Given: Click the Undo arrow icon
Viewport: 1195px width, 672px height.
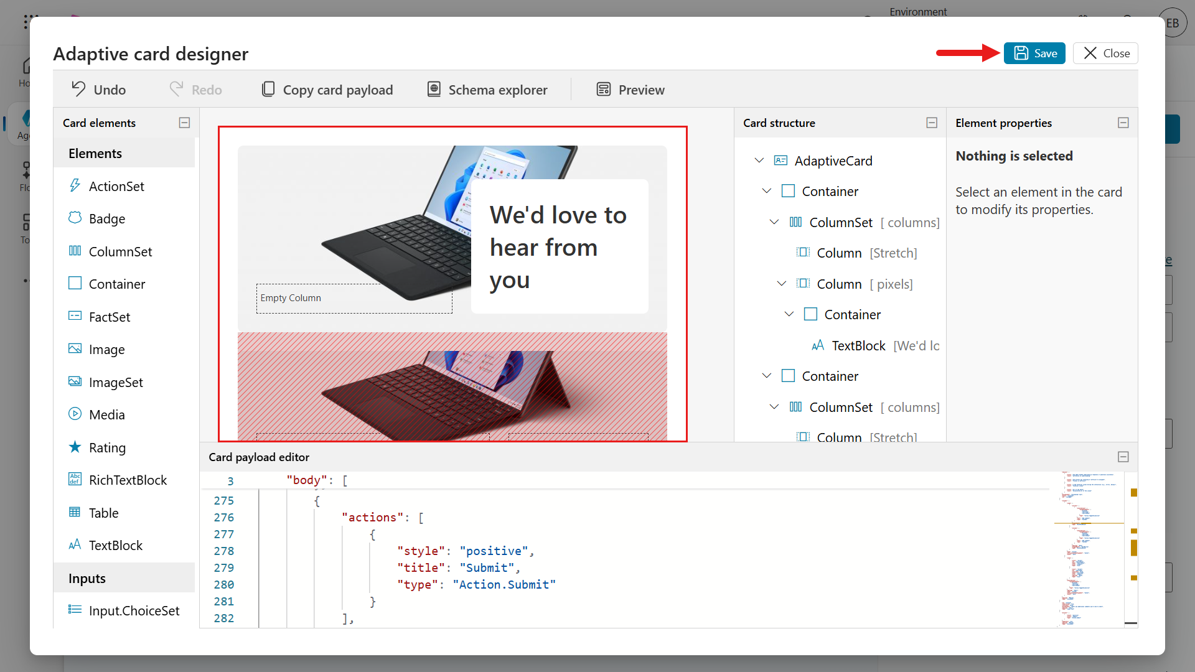Looking at the screenshot, I should pos(78,89).
